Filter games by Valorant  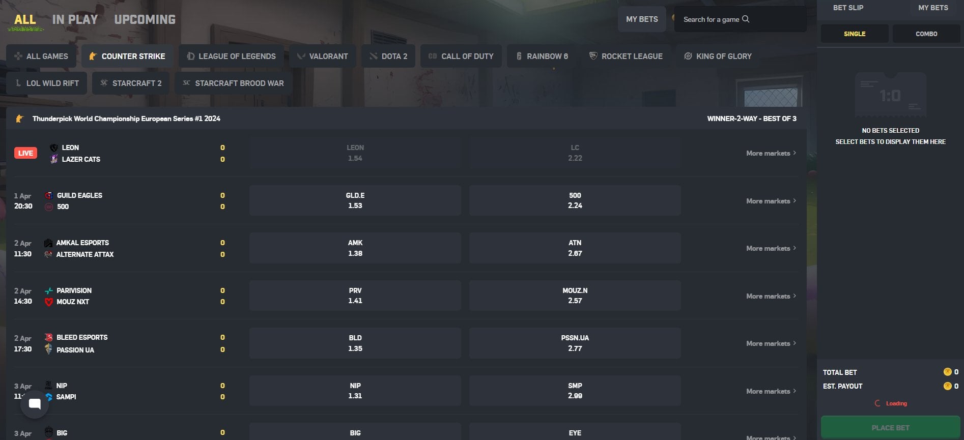point(322,56)
